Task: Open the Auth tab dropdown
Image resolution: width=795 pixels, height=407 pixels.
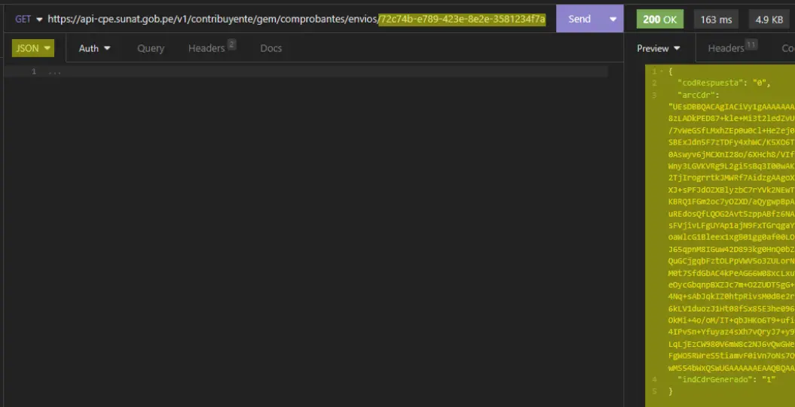Action: click(95, 48)
